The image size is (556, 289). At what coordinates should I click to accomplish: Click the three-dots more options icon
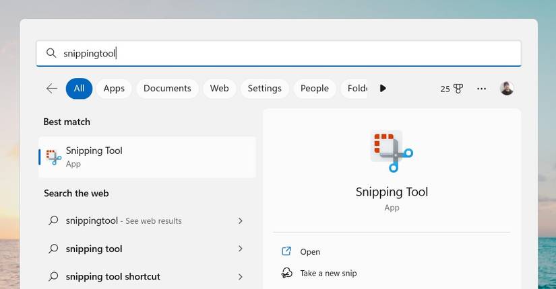pos(481,88)
